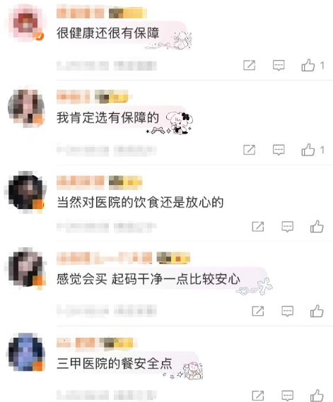
Task: Like the comment "我肯定选有保障的"
Action: pos(308,150)
